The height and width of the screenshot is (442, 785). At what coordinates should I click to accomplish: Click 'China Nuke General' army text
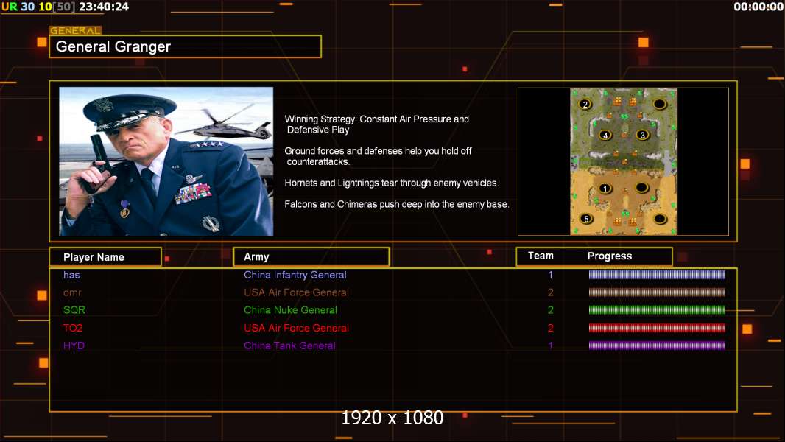click(290, 310)
